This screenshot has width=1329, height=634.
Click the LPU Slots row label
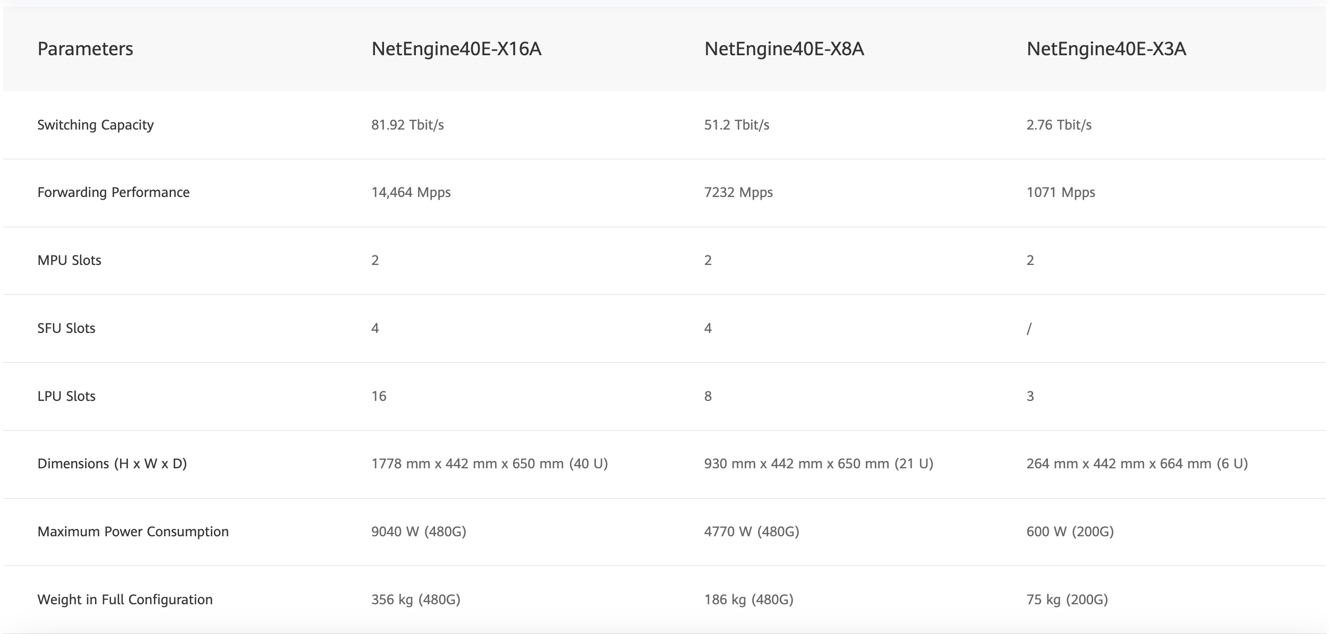pos(66,396)
